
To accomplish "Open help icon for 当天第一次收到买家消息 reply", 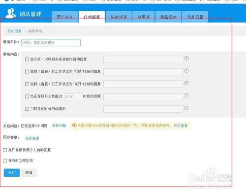I will coord(186,58).
